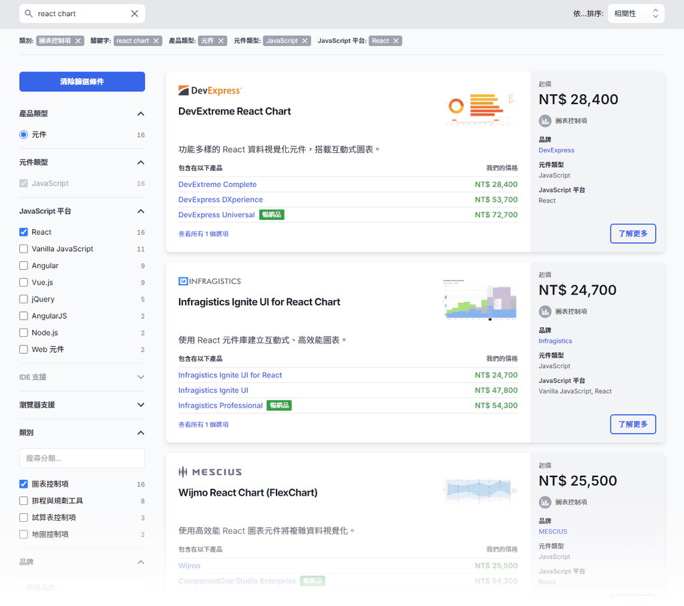Image resolution: width=684 pixels, height=606 pixels.
Task: Remove the react chart keyword filter tag
Action: [x=156, y=41]
